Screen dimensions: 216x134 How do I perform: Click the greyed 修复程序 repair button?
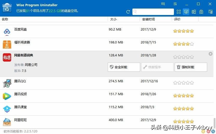(x=157, y=67)
